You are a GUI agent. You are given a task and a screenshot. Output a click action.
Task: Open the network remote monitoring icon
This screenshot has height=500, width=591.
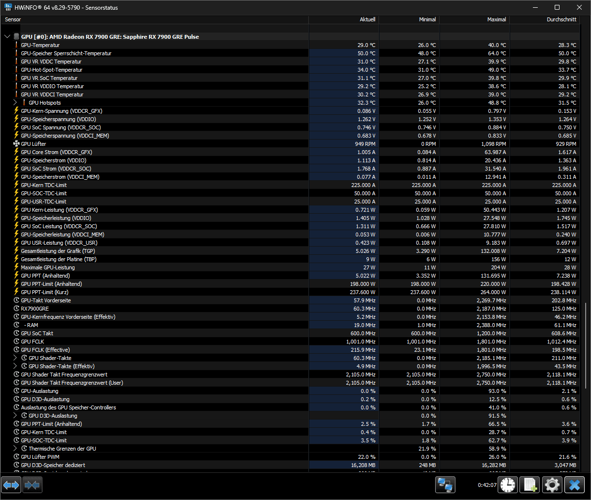point(445,484)
